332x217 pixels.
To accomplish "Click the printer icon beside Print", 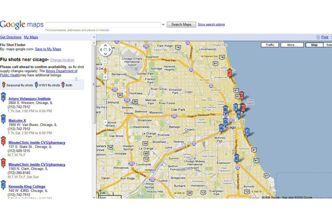I will coord(318,37).
